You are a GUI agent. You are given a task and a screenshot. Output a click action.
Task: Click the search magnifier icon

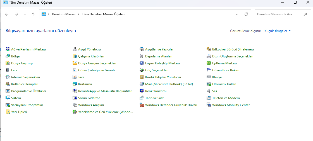(305, 14)
